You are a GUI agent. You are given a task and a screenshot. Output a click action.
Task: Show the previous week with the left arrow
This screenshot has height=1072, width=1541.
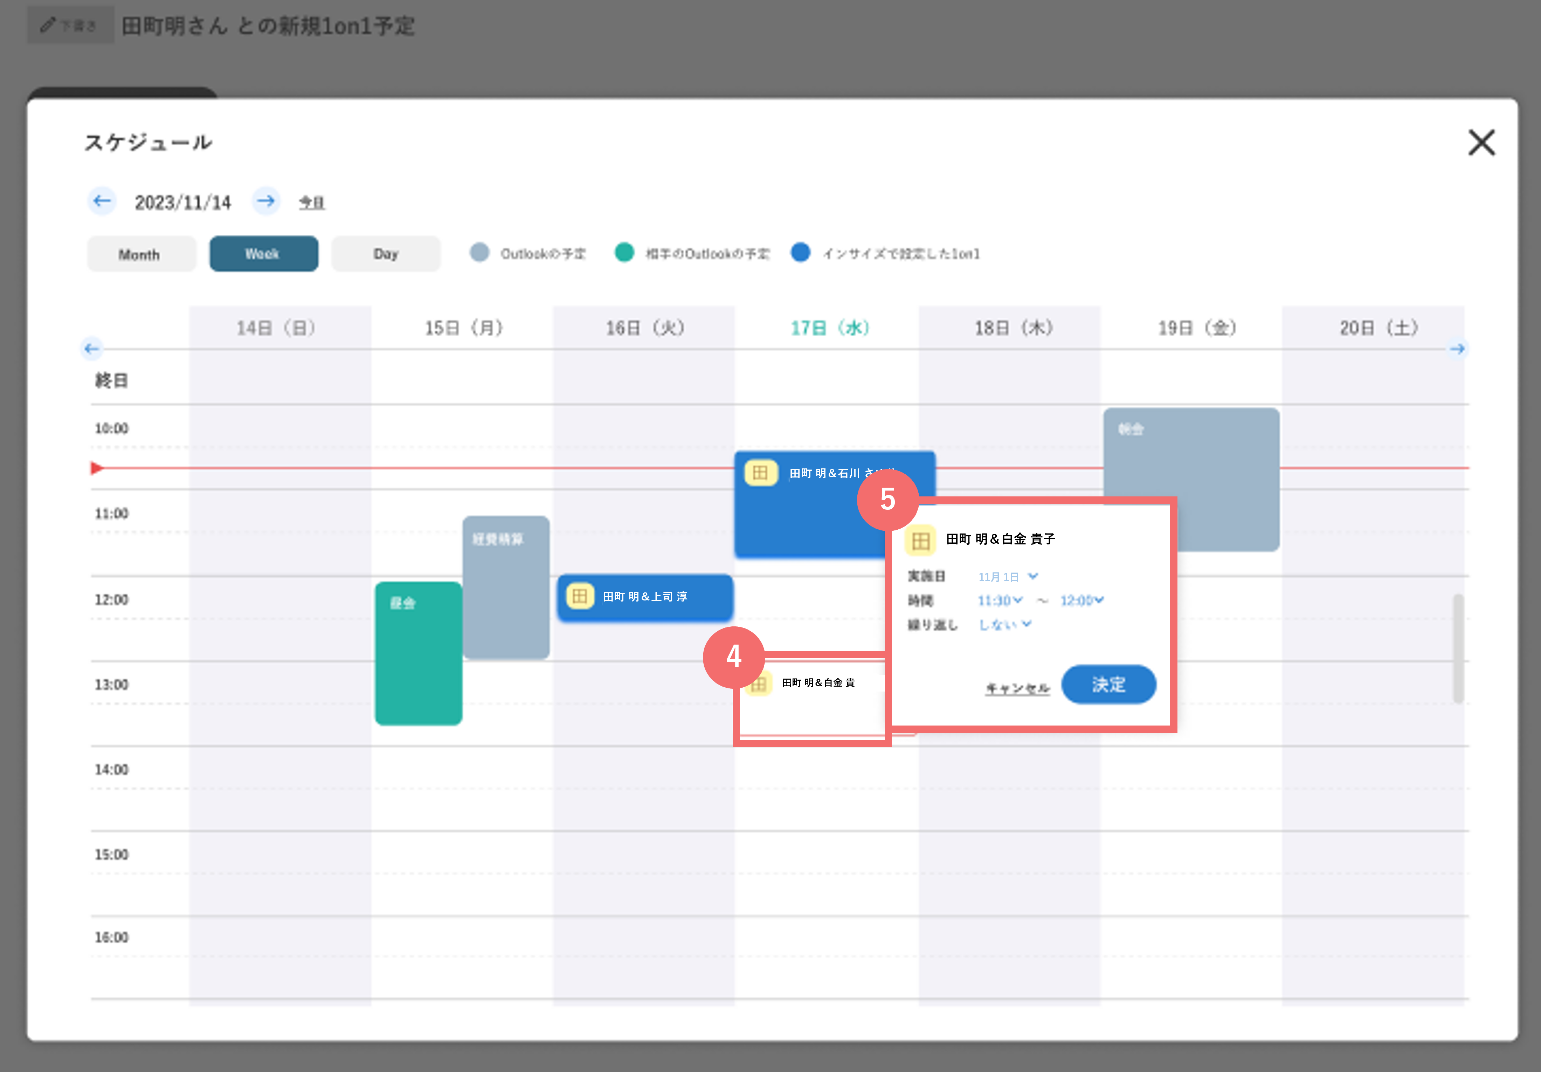[92, 348]
